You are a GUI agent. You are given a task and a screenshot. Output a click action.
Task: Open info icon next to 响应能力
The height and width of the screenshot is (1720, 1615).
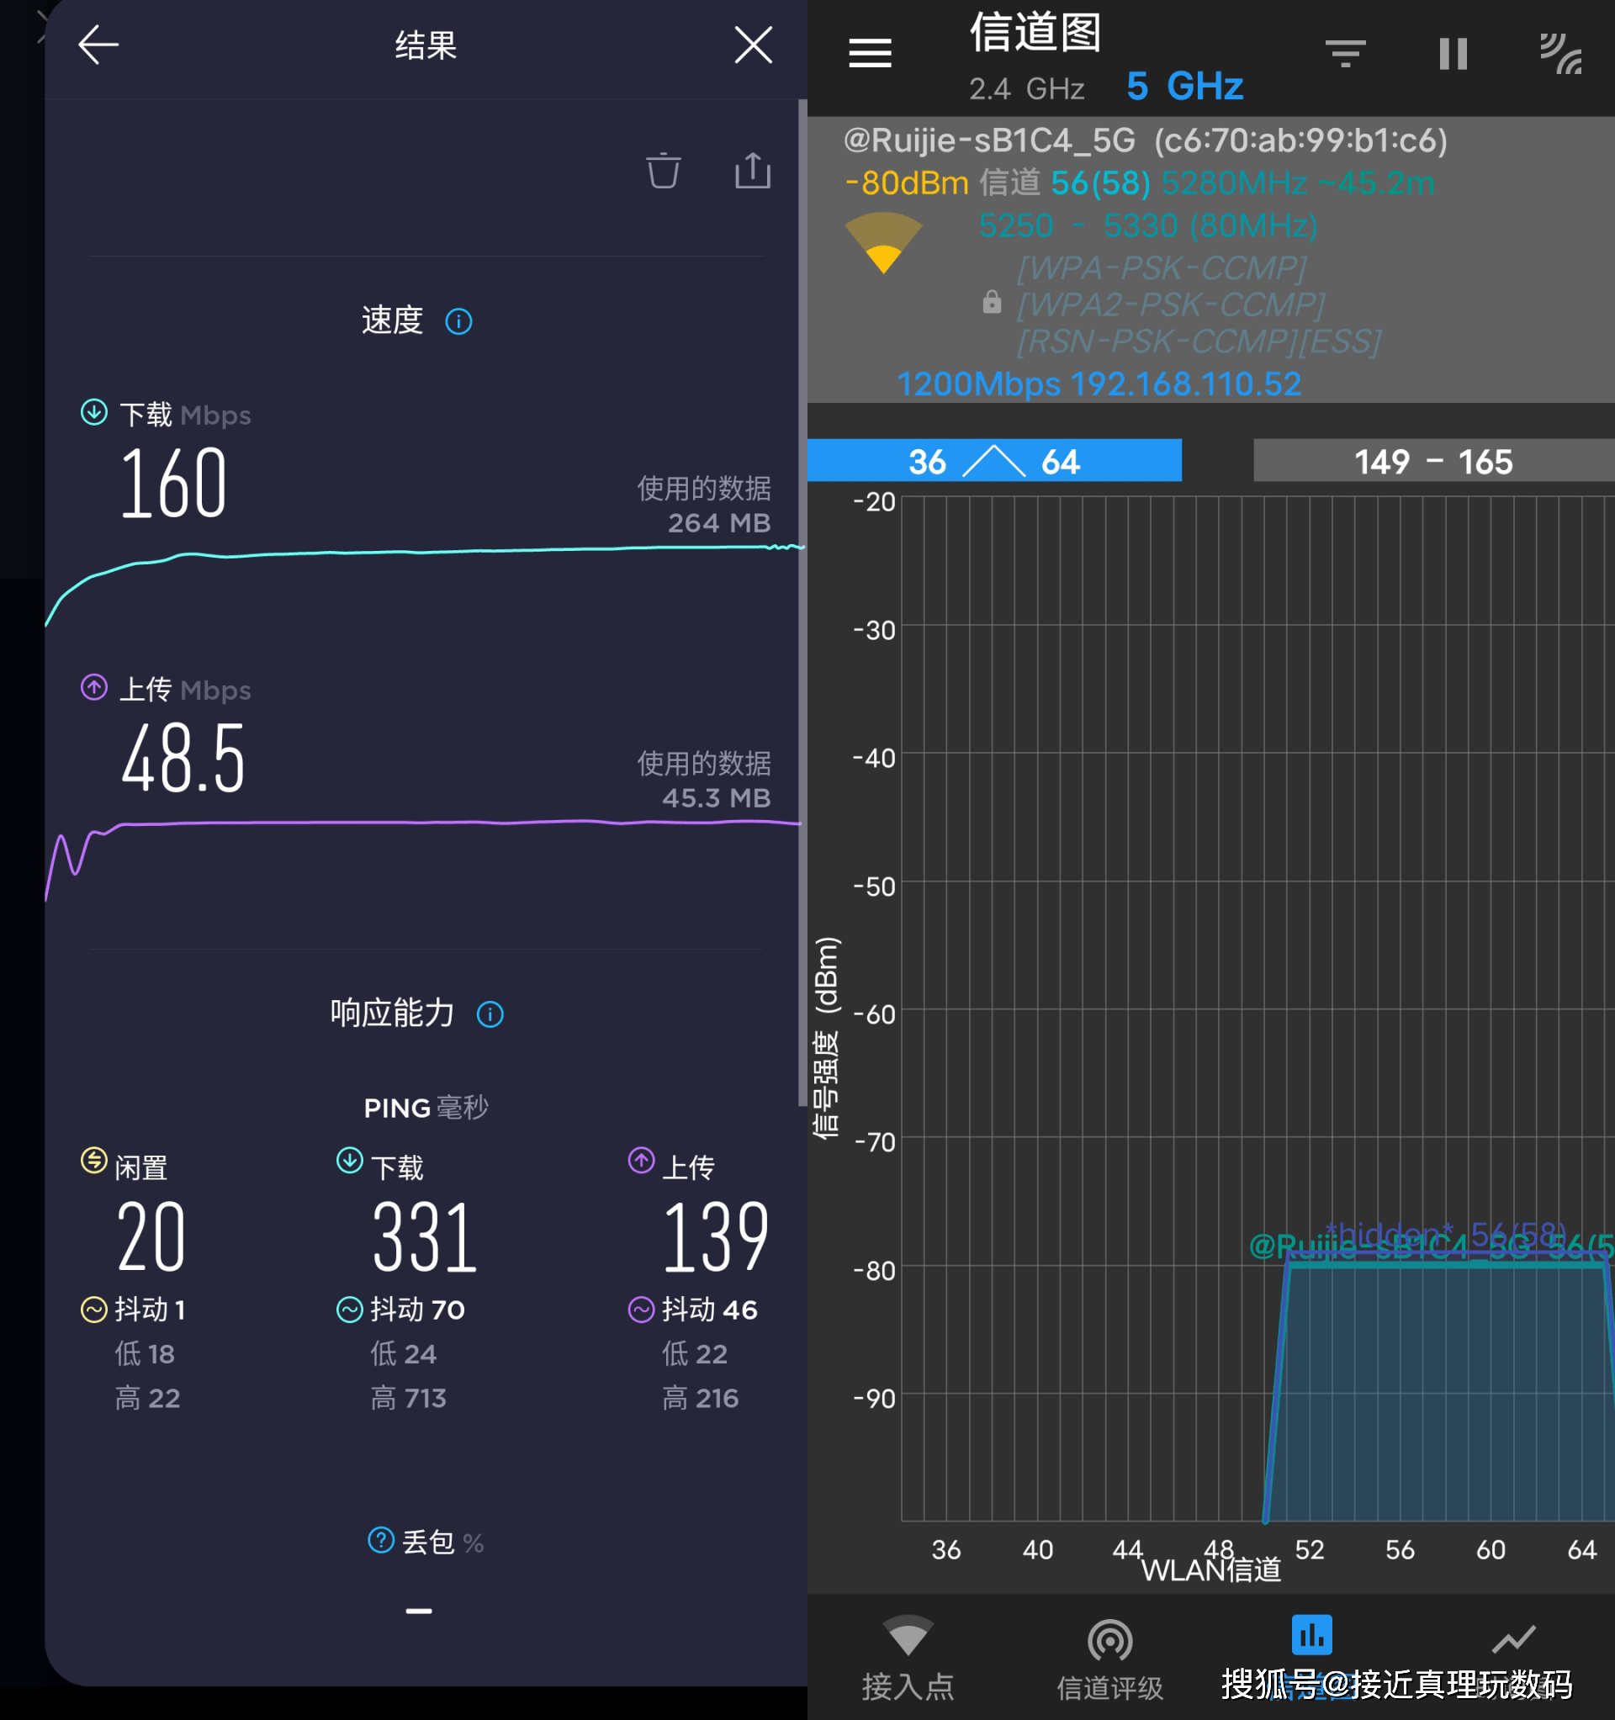click(x=490, y=1014)
